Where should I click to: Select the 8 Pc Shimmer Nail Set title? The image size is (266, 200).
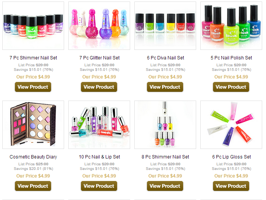[x=165, y=157]
